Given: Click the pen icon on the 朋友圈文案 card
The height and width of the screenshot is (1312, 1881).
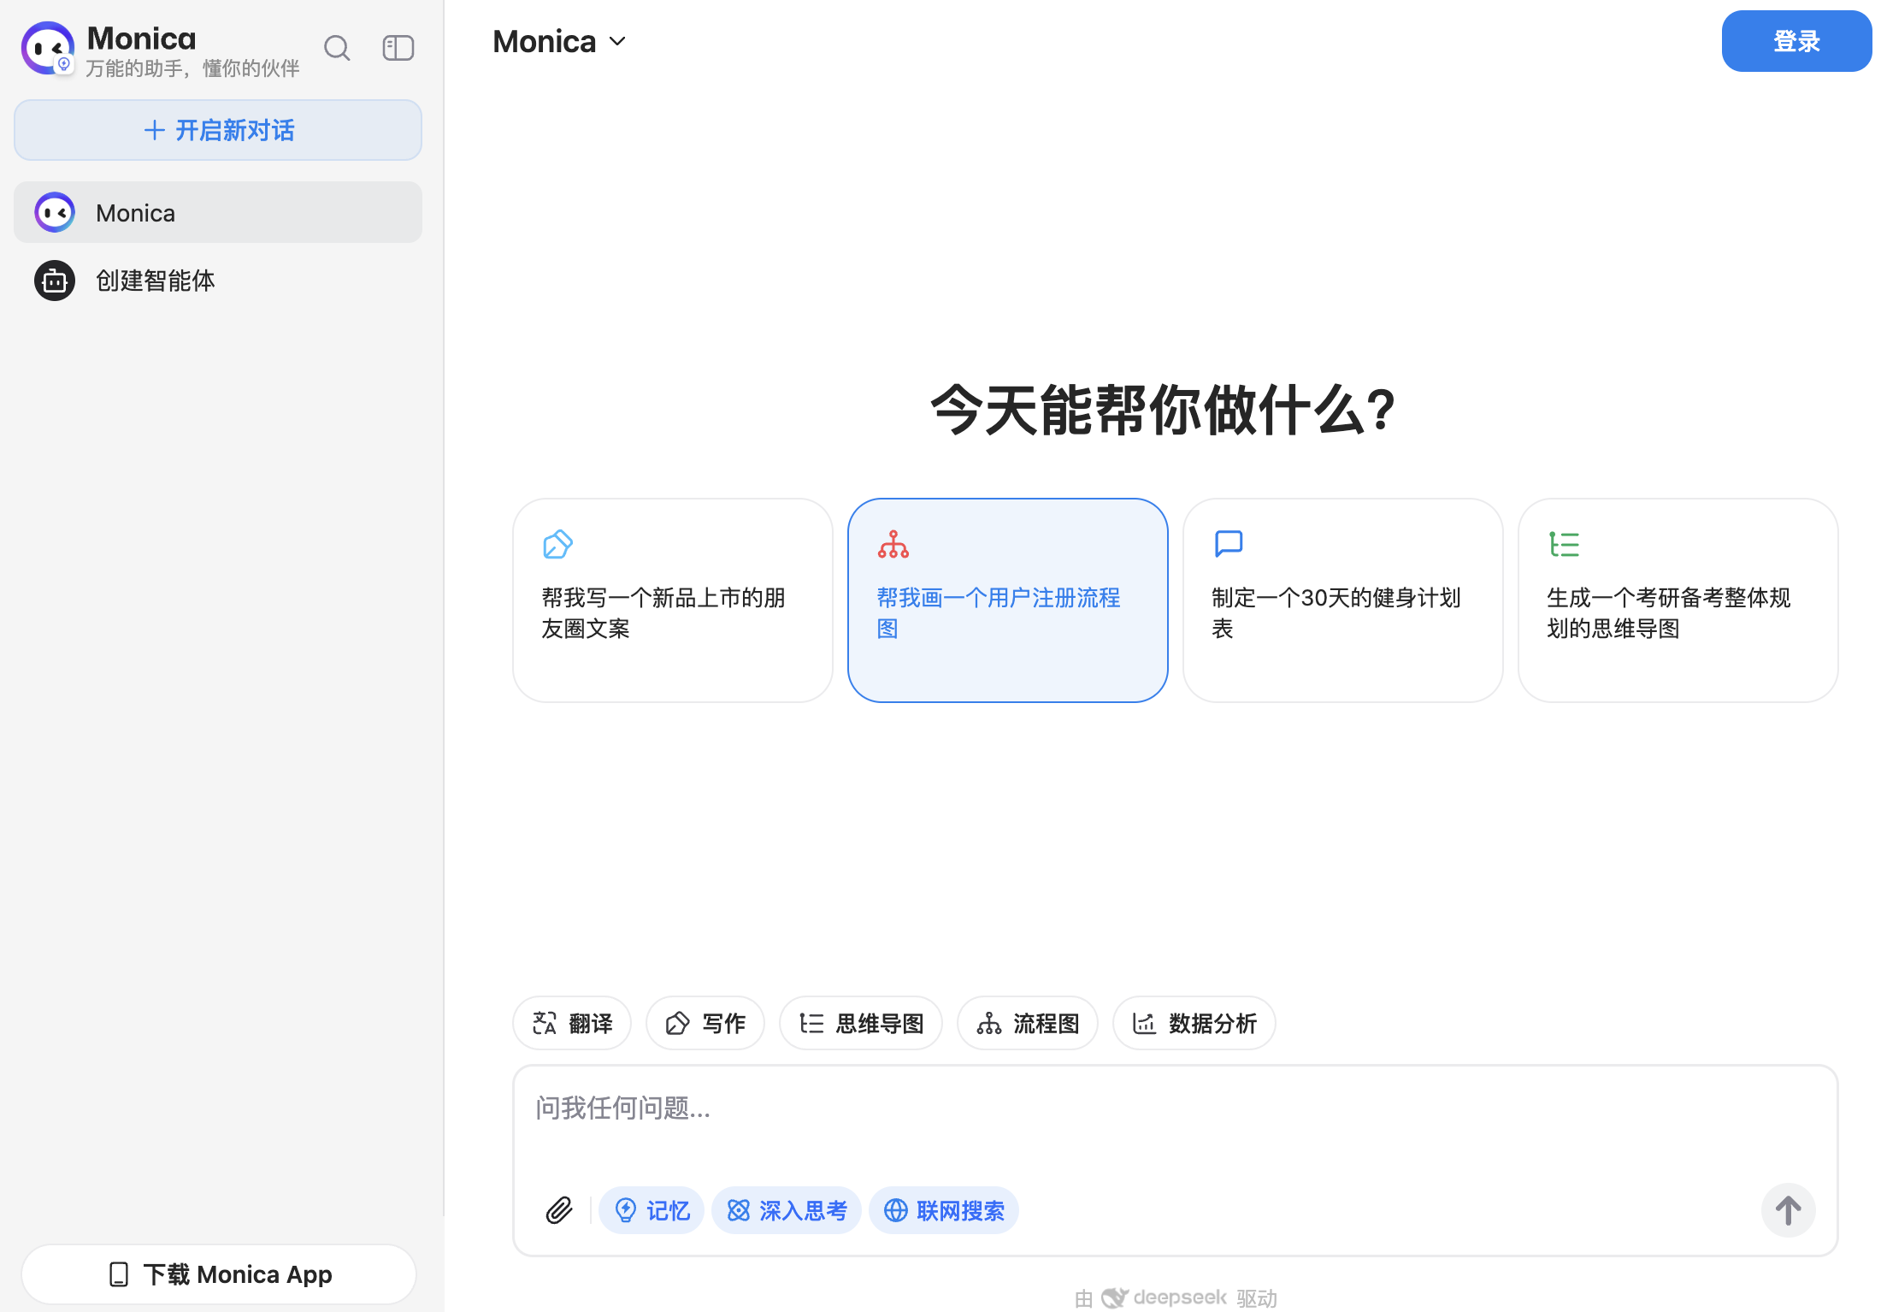Looking at the screenshot, I should (x=557, y=544).
